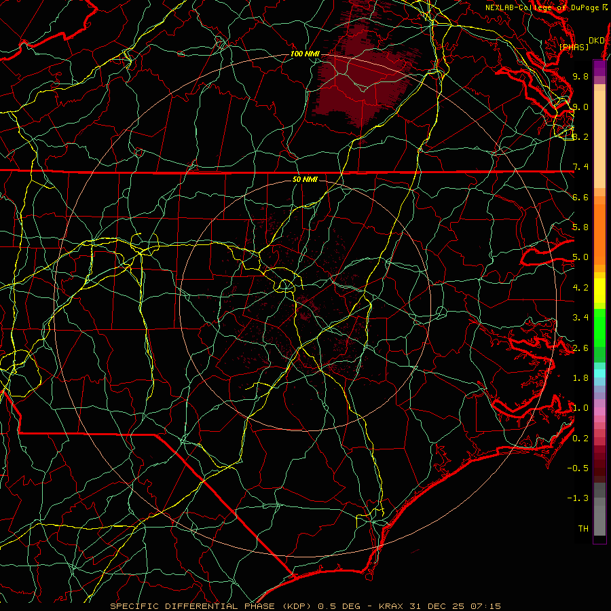Viewport: 611px width, 611px height.
Task: Click the '2.6' legend value
Action: click(x=580, y=348)
